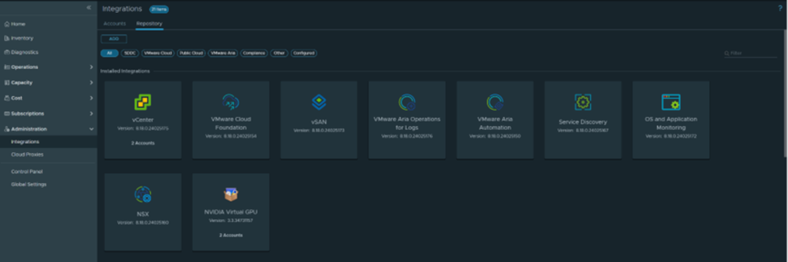
Task: Expand the Operations menu chevron
Action: (x=91, y=67)
